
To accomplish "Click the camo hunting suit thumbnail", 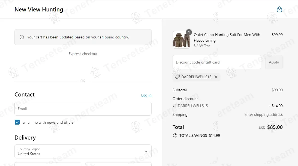I will 181,40.
